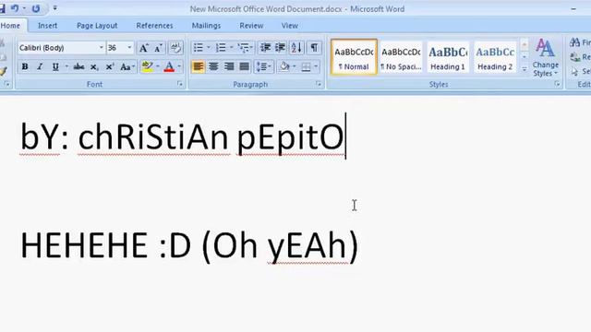Click the Replace icon in Editing group

(x=575, y=57)
